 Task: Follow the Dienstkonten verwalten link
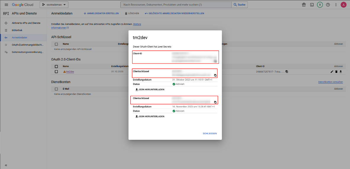pos(330,82)
